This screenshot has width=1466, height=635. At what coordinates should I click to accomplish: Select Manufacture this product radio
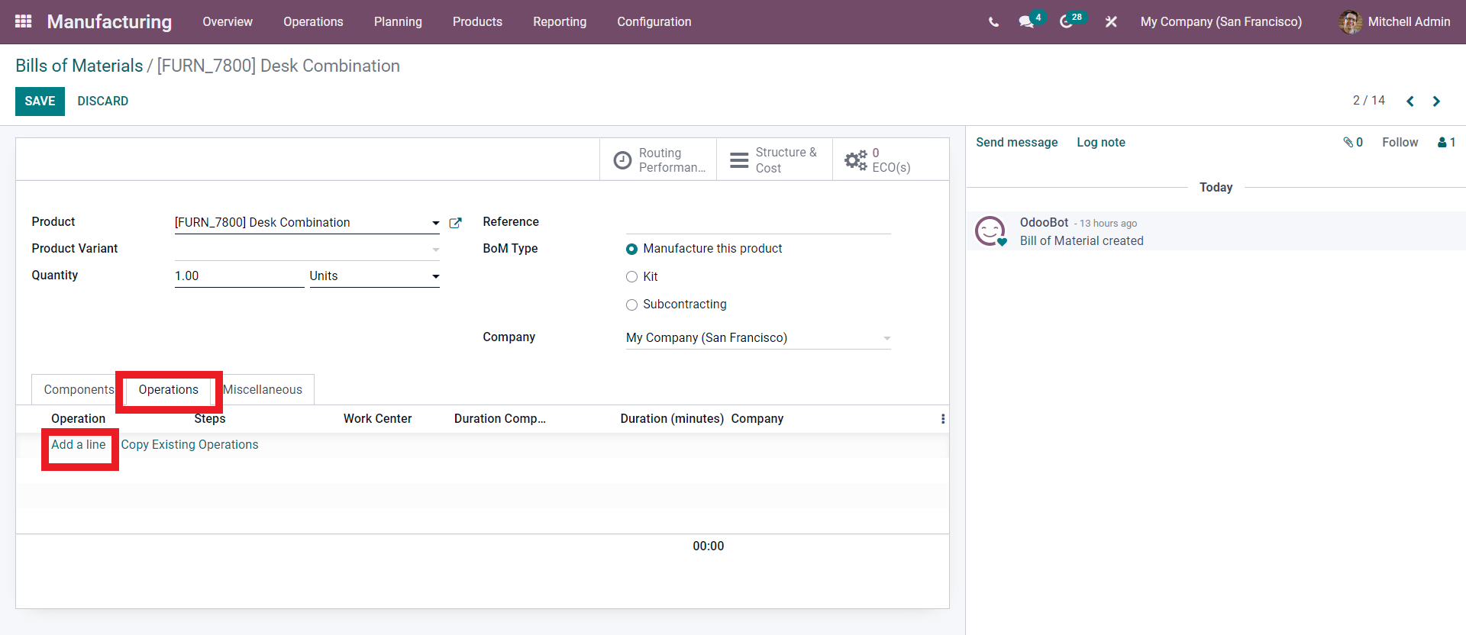pos(631,249)
